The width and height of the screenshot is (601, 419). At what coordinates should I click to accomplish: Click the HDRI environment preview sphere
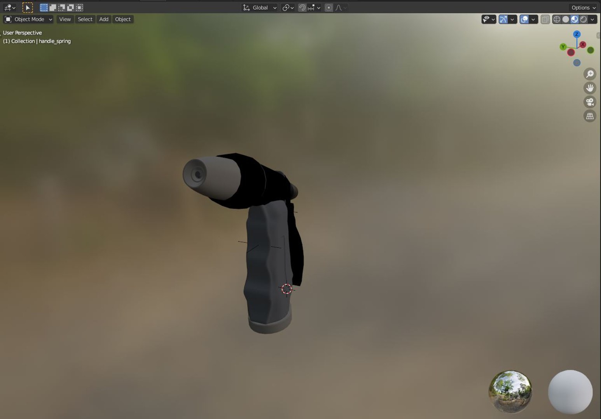pyautogui.click(x=510, y=391)
